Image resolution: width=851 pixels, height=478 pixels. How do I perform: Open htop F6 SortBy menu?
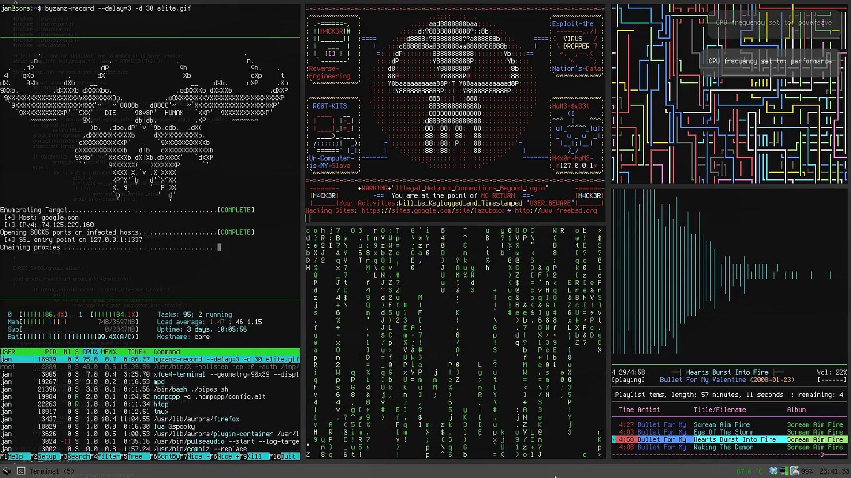point(165,456)
